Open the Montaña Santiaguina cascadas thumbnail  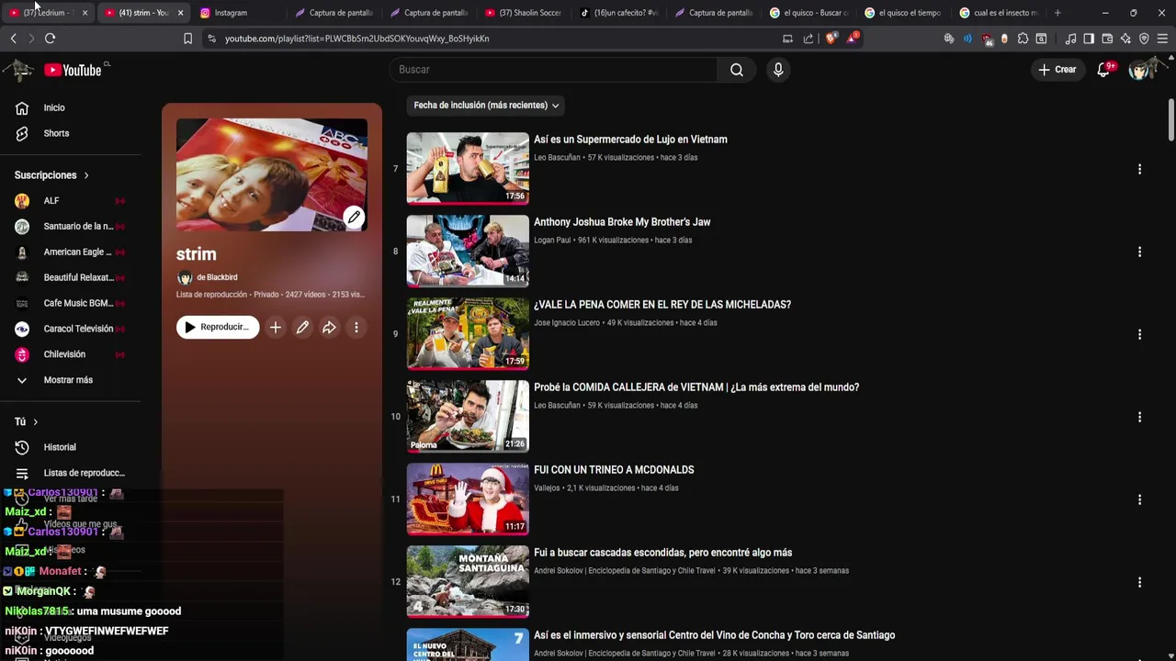468,581
